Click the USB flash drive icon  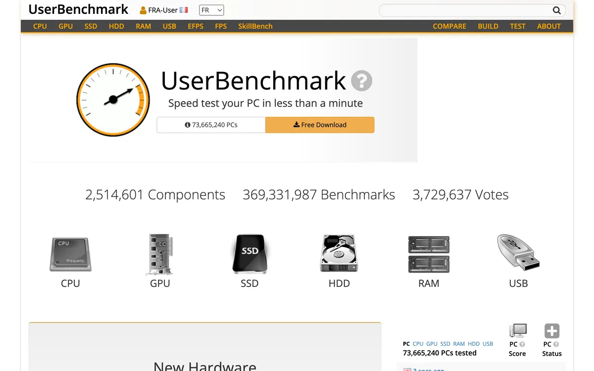tap(518, 253)
